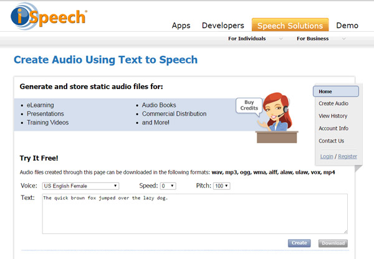
Task: Select the Speech Solutions tab
Action: pos(290,25)
